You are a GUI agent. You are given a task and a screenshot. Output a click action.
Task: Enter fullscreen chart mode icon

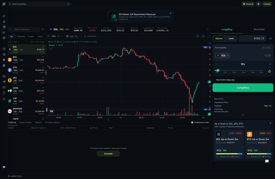(x=209, y=36)
